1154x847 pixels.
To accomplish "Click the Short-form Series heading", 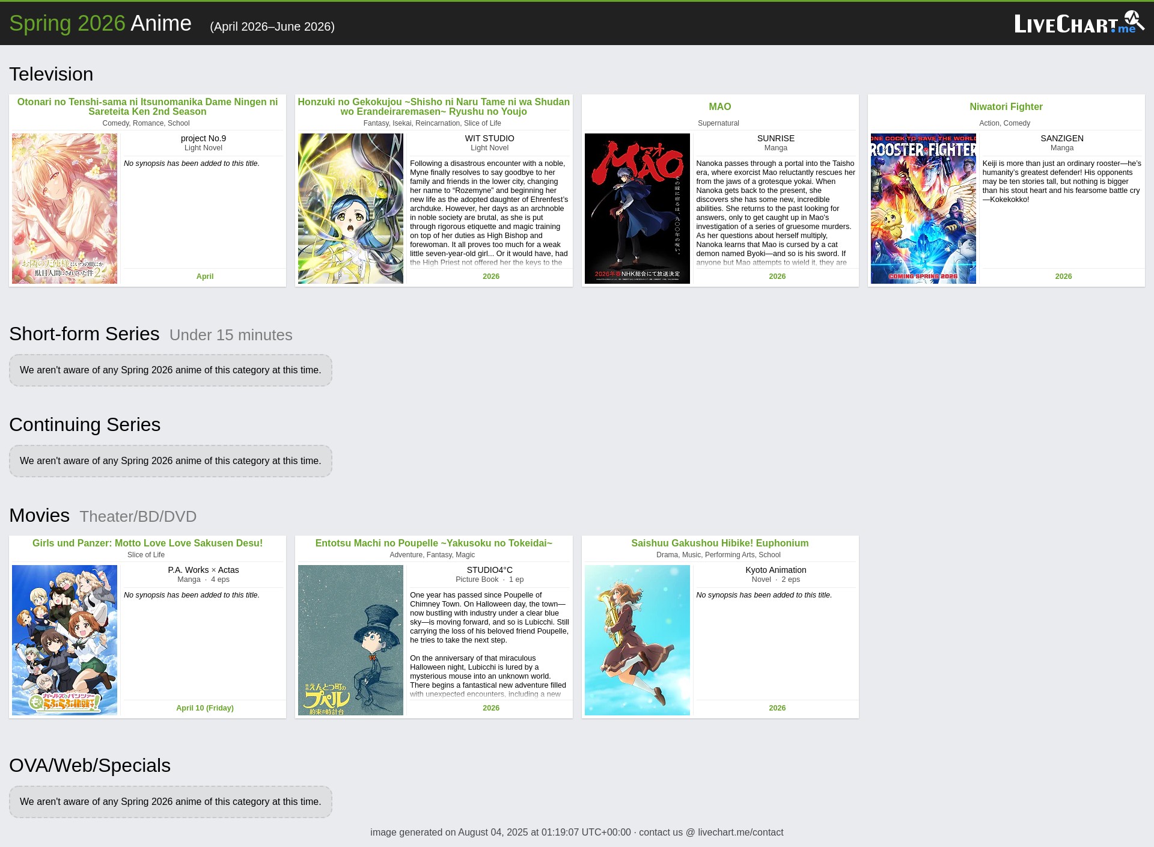I will click(84, 334).
